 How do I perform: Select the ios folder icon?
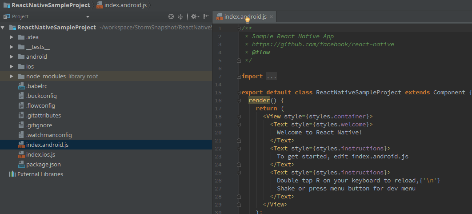[21, 67]
